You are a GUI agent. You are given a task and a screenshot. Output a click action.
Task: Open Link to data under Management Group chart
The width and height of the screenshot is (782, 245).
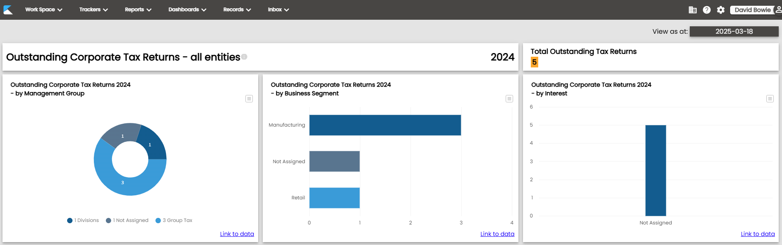click(x=237, y=234)
